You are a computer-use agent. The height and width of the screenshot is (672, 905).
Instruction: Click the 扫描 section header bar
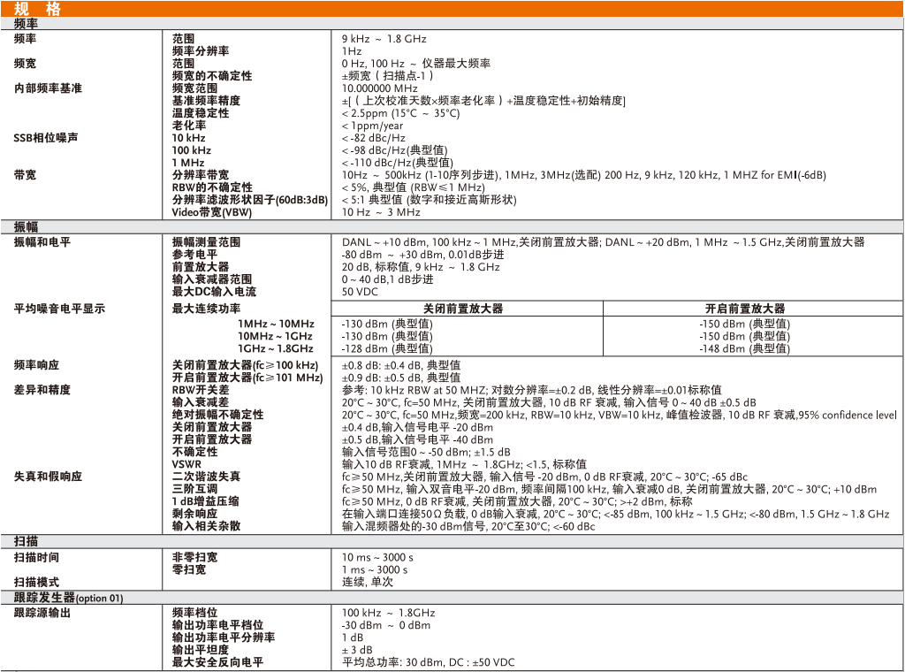pyautogui.click(x=452, y=541)
